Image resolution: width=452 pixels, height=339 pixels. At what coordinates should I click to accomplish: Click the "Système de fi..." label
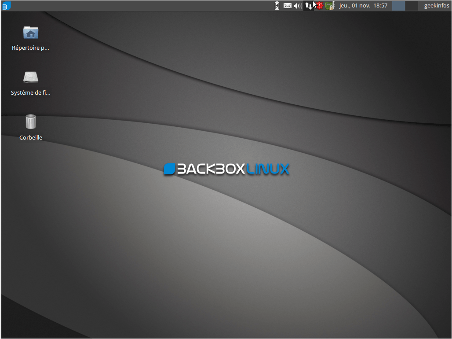[x=31, y=93]
